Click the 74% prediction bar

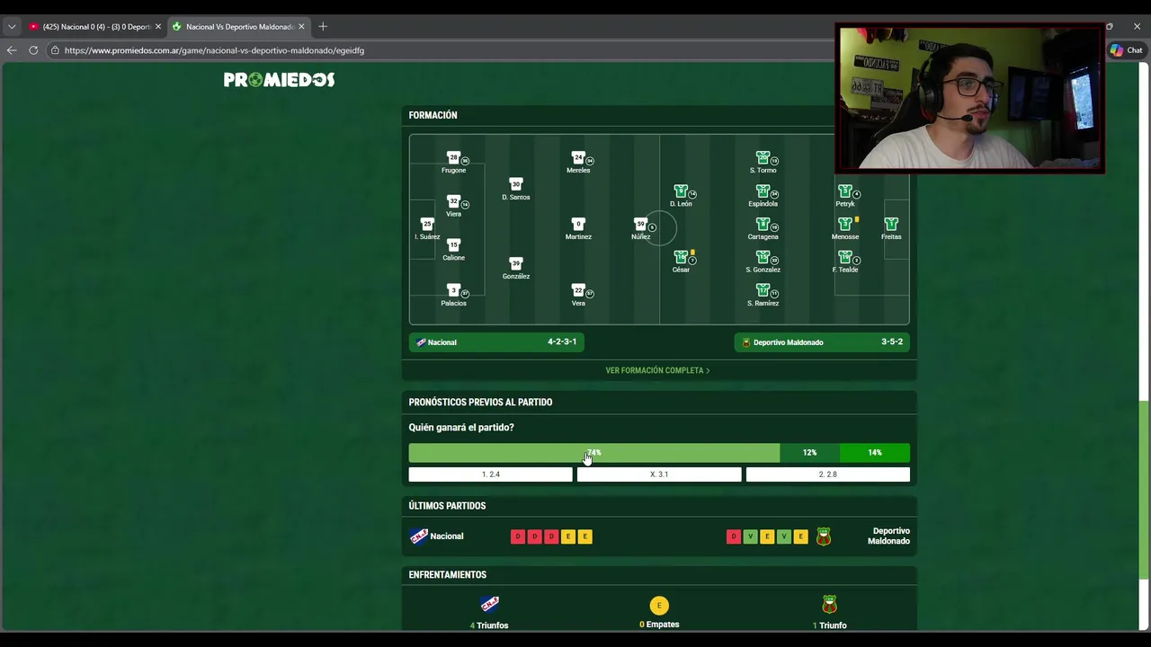[593, 453]
